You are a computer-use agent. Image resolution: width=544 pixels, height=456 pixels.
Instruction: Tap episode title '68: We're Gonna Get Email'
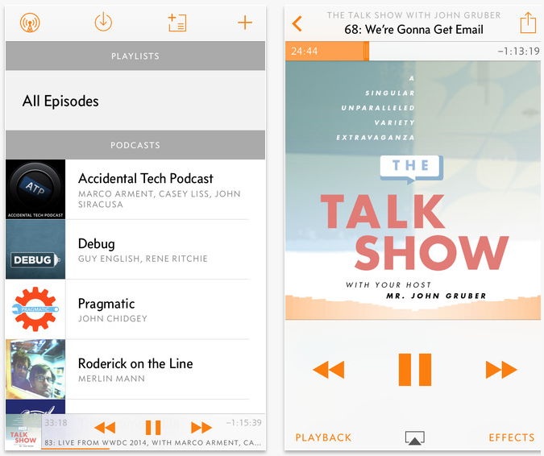click(413, 30)
